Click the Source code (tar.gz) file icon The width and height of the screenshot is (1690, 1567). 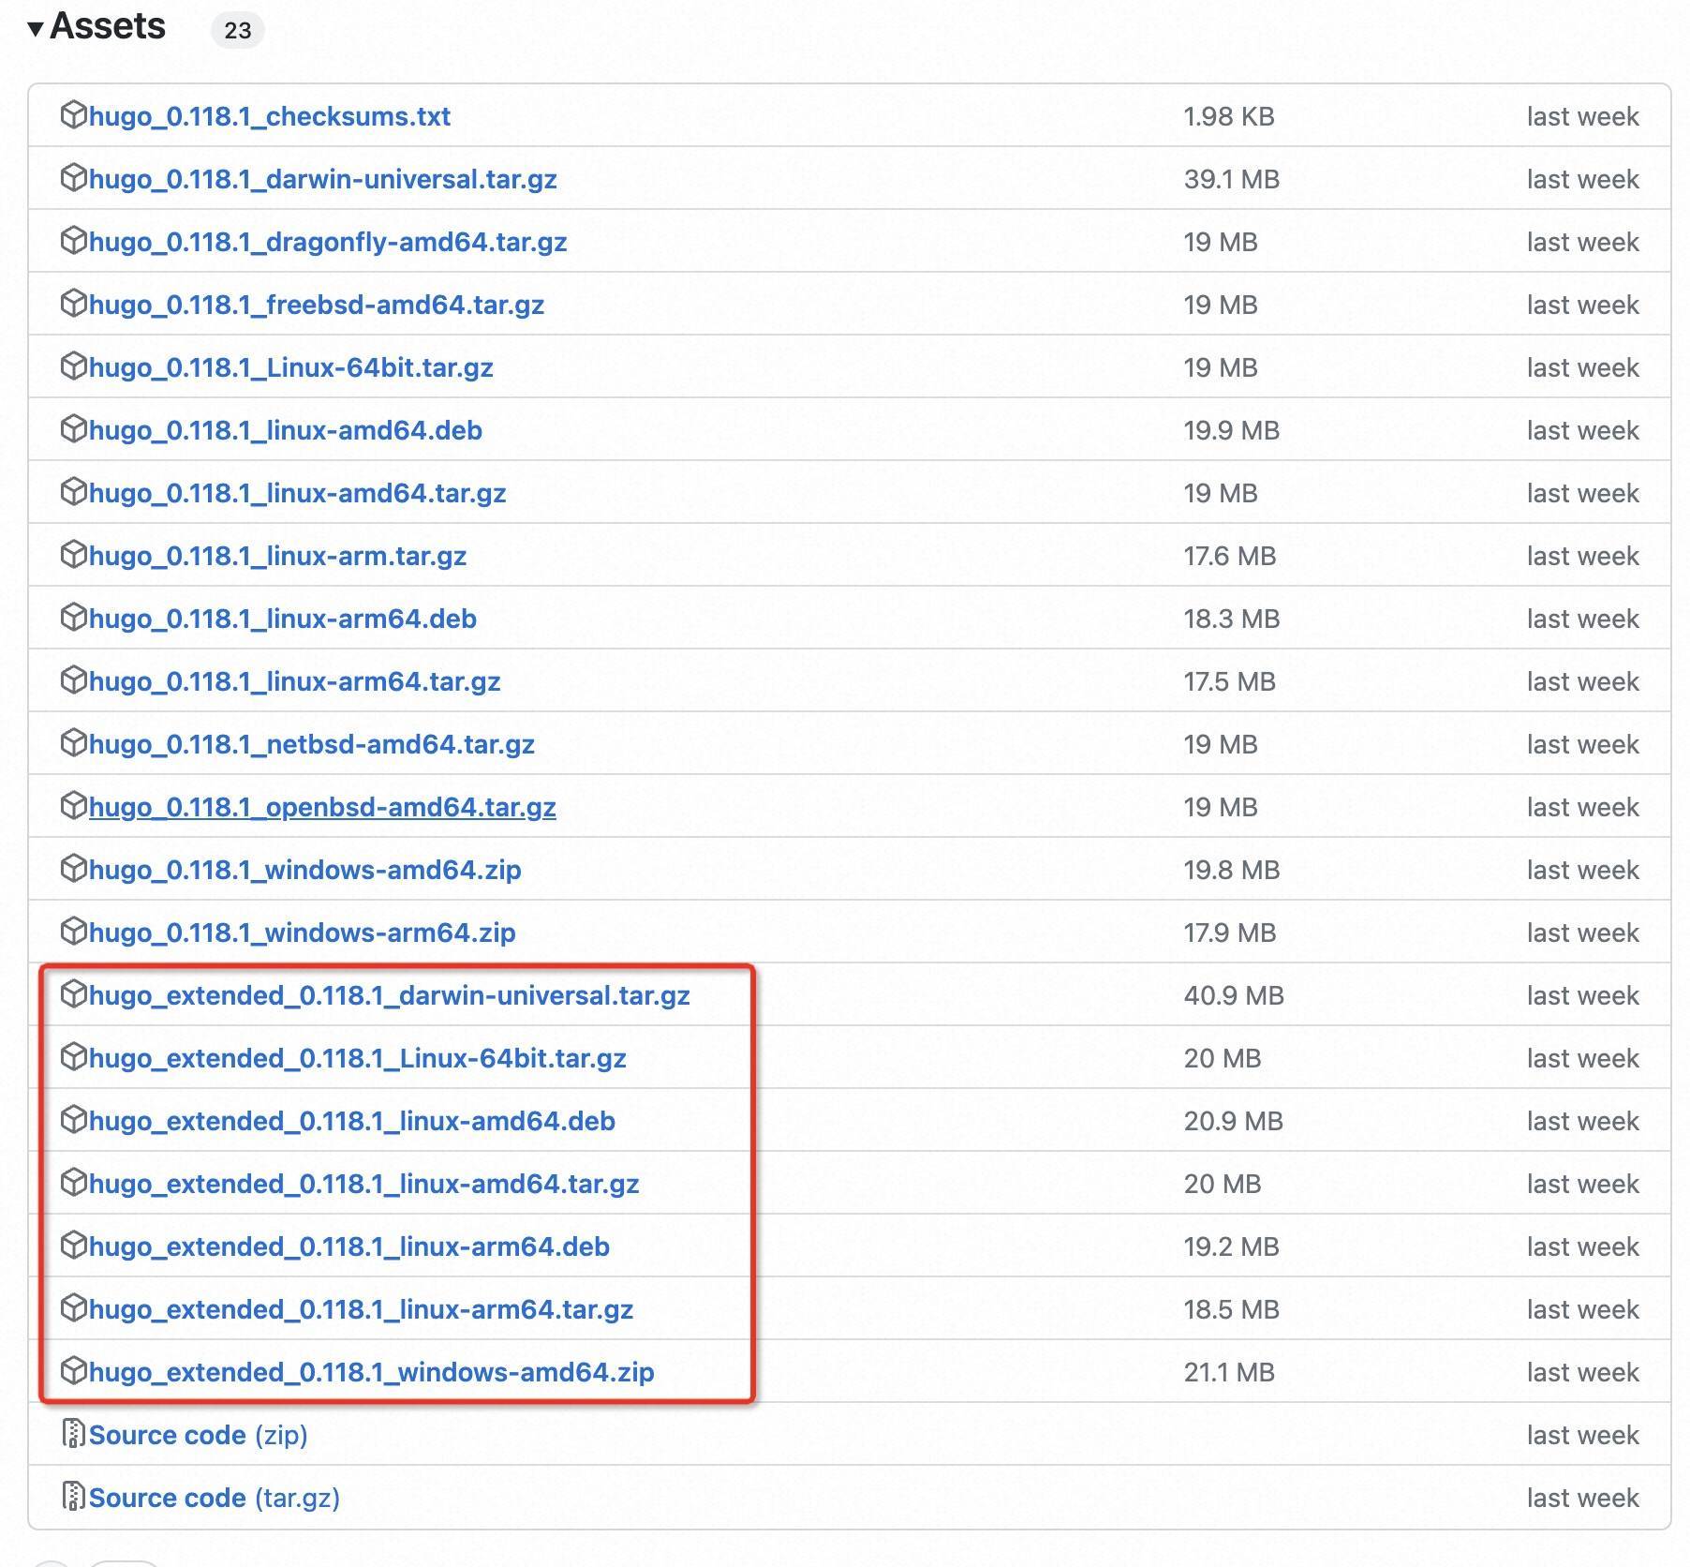73,1497
